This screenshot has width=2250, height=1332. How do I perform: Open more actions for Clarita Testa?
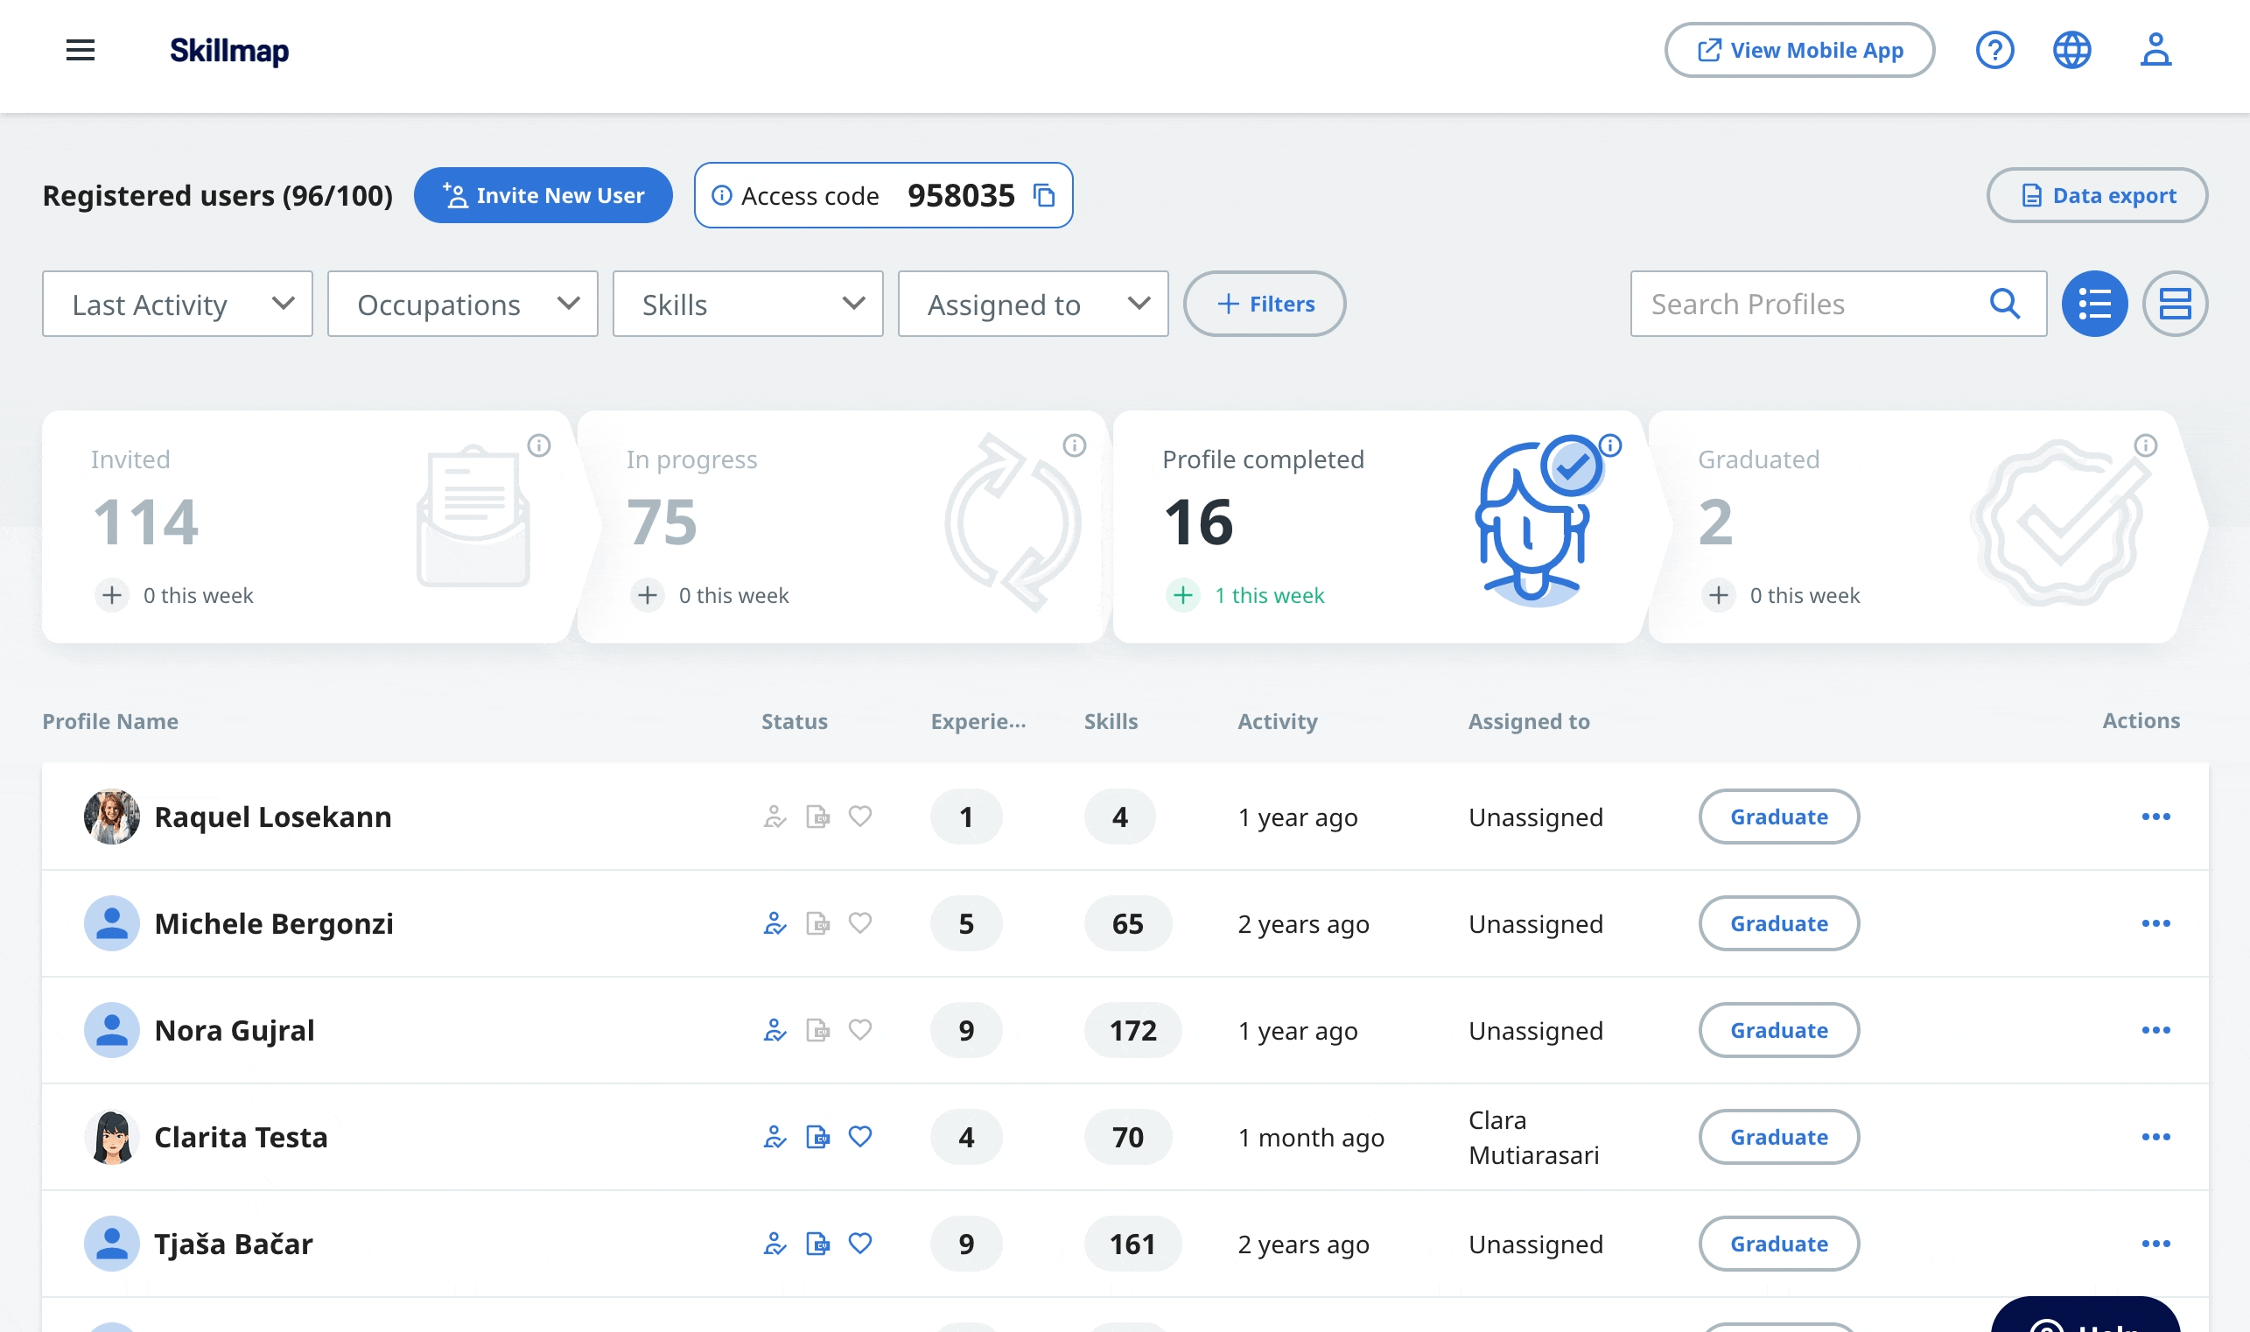pos(2155,1137)
